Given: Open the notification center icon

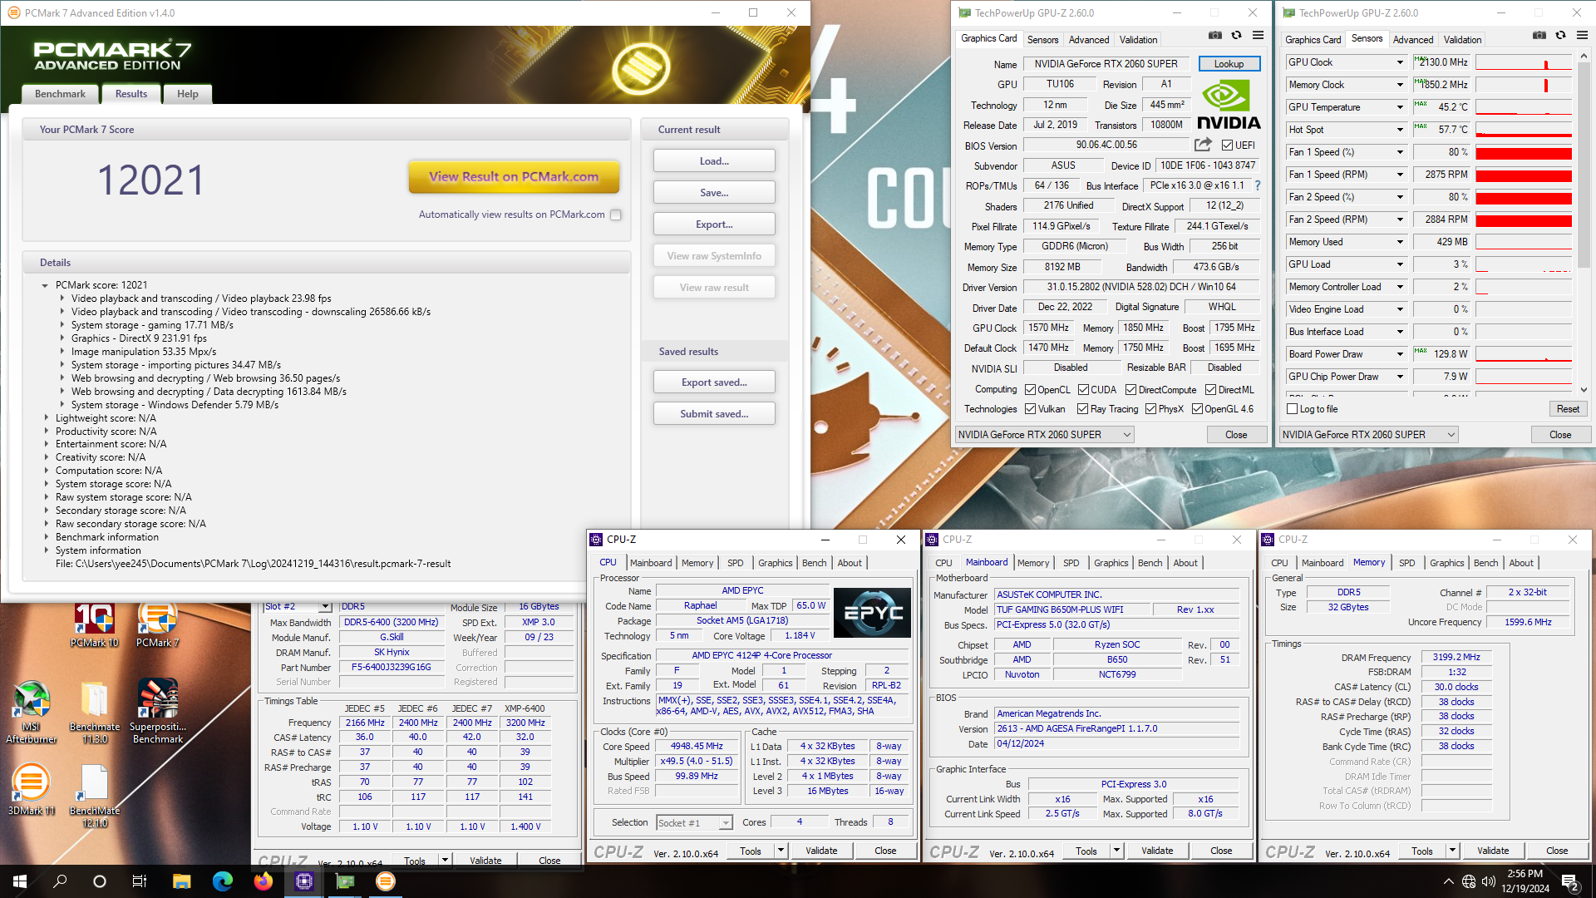Looking at the screenshot, I should click(1570, 881).
